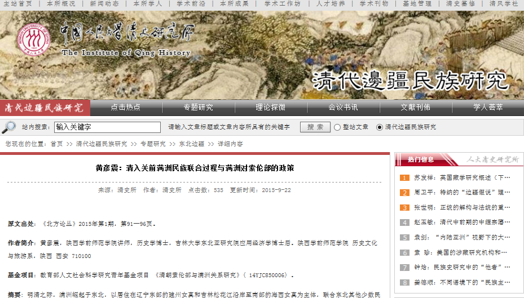The height and width of the screenshot is (298, 524).
Task: Open top menu 新闻动态
Action: tap(104, 4)
